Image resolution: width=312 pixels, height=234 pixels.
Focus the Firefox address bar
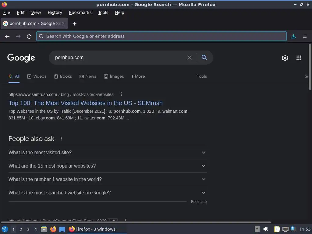(x=161, y=36)
